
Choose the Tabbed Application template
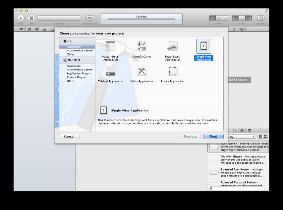pos(110,74)
